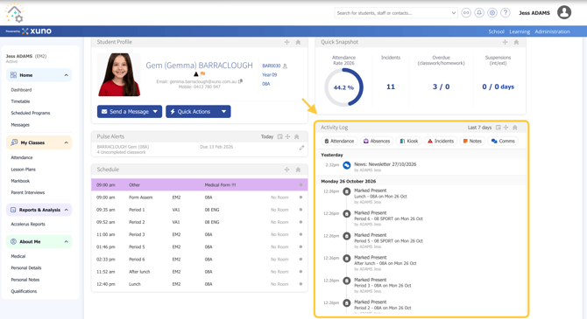This screenshot has width=587, height=319.
Task: Open the search box dropdown arrow
Action: [x=453, y=13]
